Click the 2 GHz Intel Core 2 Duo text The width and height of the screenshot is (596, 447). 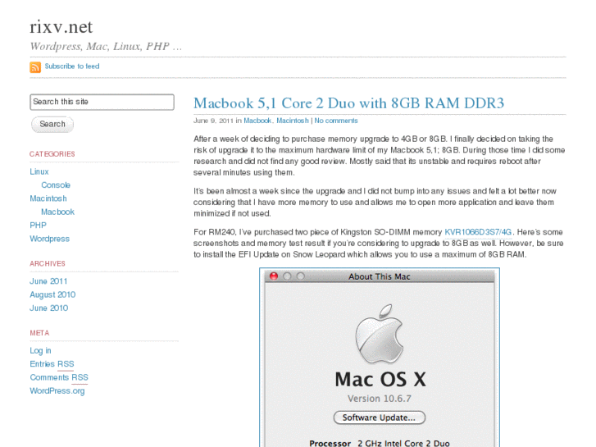403,443
